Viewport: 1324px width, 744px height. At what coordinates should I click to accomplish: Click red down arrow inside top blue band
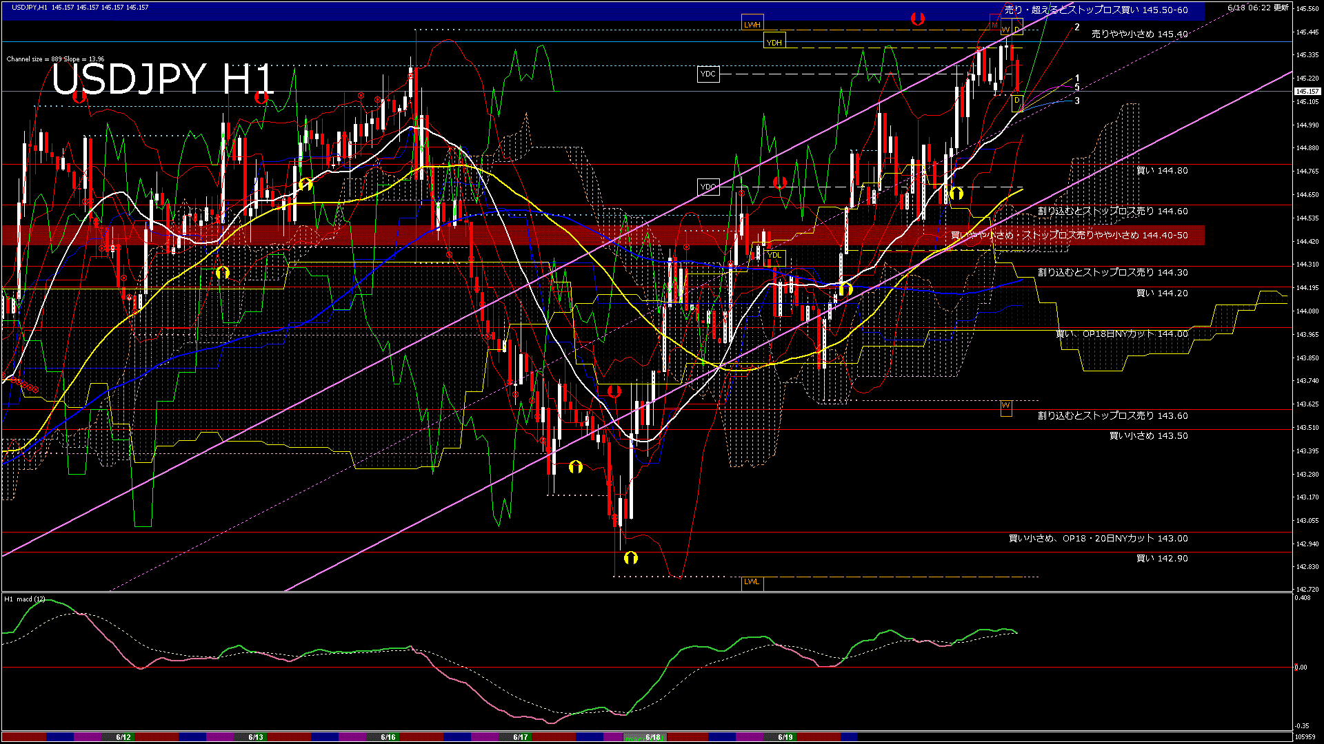(x=917, y=19)
